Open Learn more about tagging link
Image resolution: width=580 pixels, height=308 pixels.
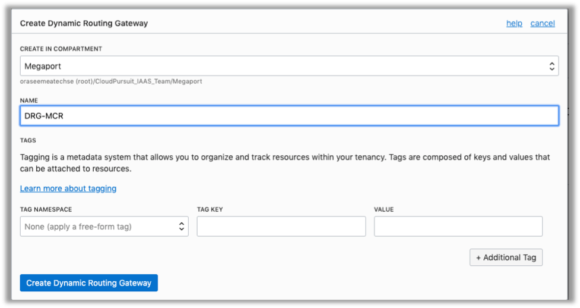click(68, 188)
